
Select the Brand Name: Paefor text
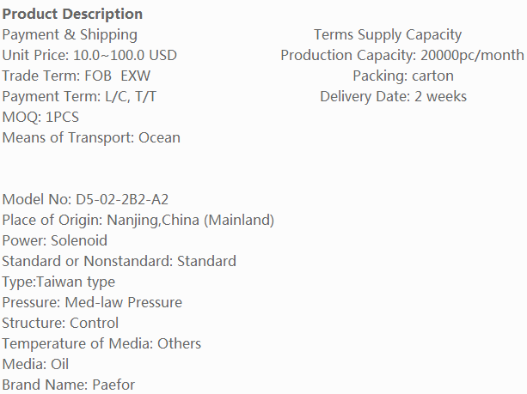point(69,385)
